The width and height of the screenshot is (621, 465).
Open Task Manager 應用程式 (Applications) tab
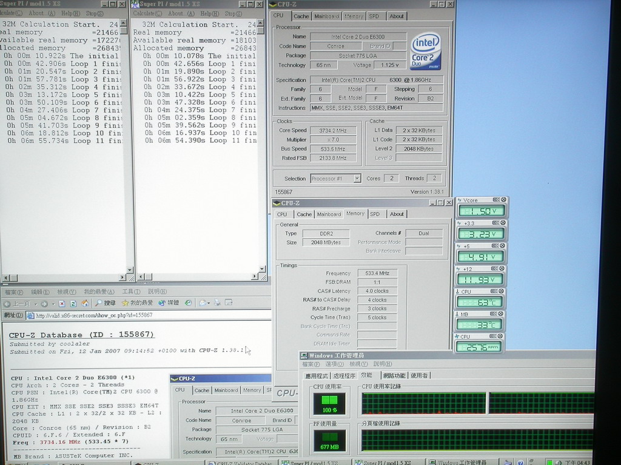[317, 375]
